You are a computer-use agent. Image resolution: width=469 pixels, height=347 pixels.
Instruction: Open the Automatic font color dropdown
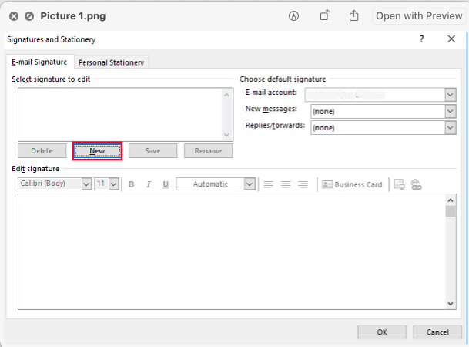(250, 184)
